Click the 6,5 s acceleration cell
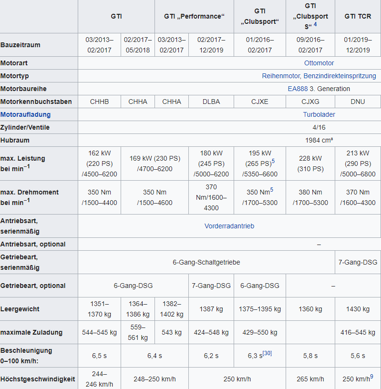This screenshot has width=381, height=389. pyautogui.click(x=99, y=356)
